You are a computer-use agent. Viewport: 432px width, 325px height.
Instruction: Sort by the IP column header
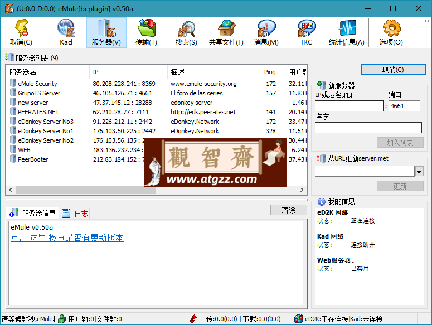pyautogui.click(x=128, y=72)
